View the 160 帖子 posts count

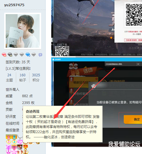(x=23, y=78)
